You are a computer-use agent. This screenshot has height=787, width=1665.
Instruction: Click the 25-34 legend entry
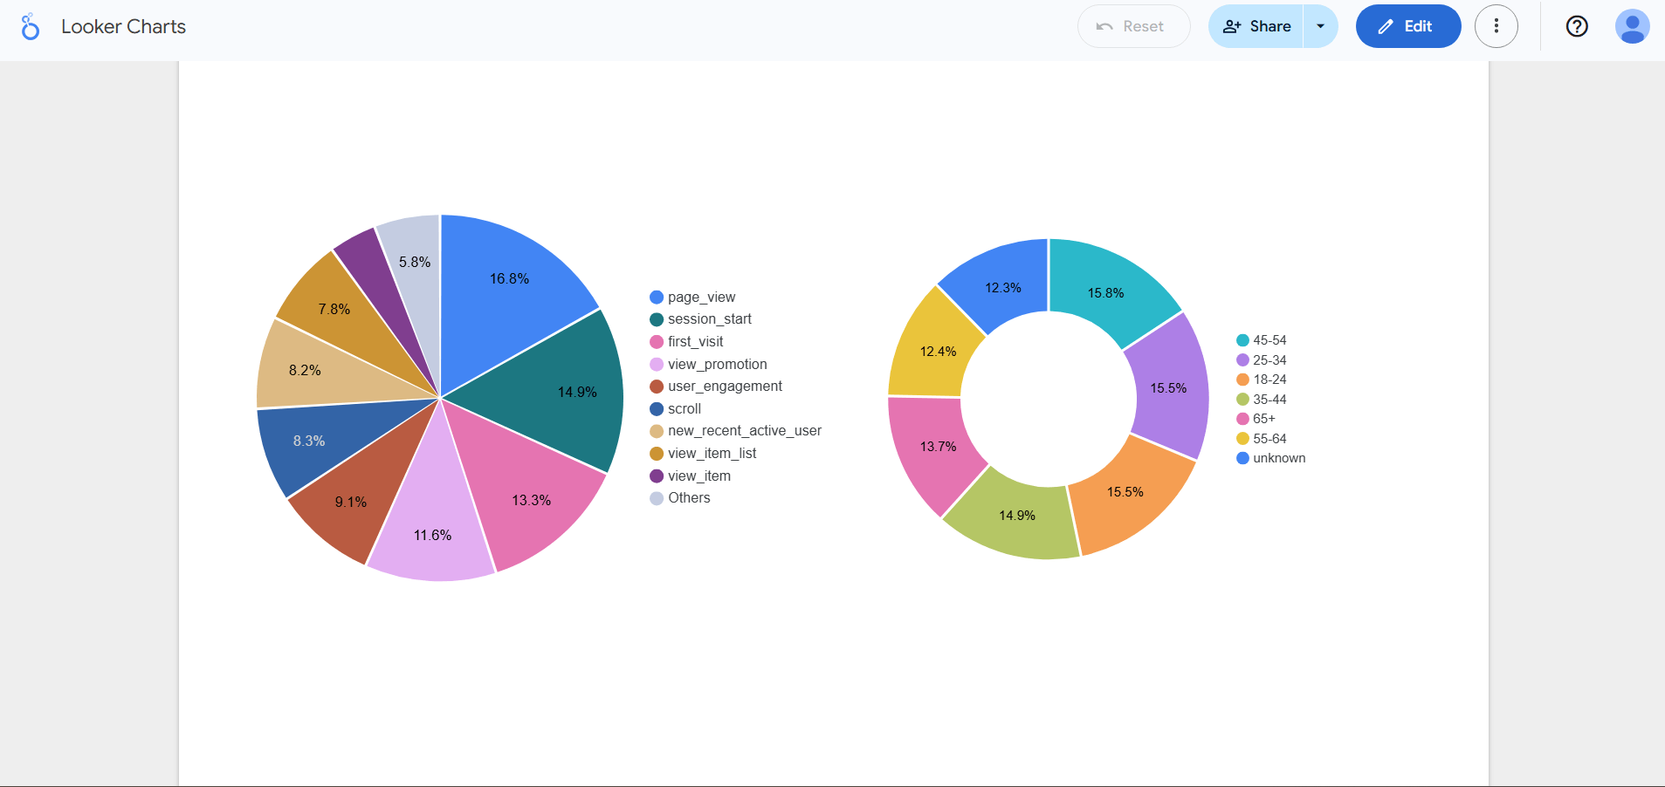[x=1262, y=360]
